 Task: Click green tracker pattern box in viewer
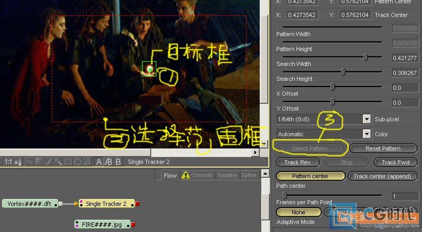149,69
